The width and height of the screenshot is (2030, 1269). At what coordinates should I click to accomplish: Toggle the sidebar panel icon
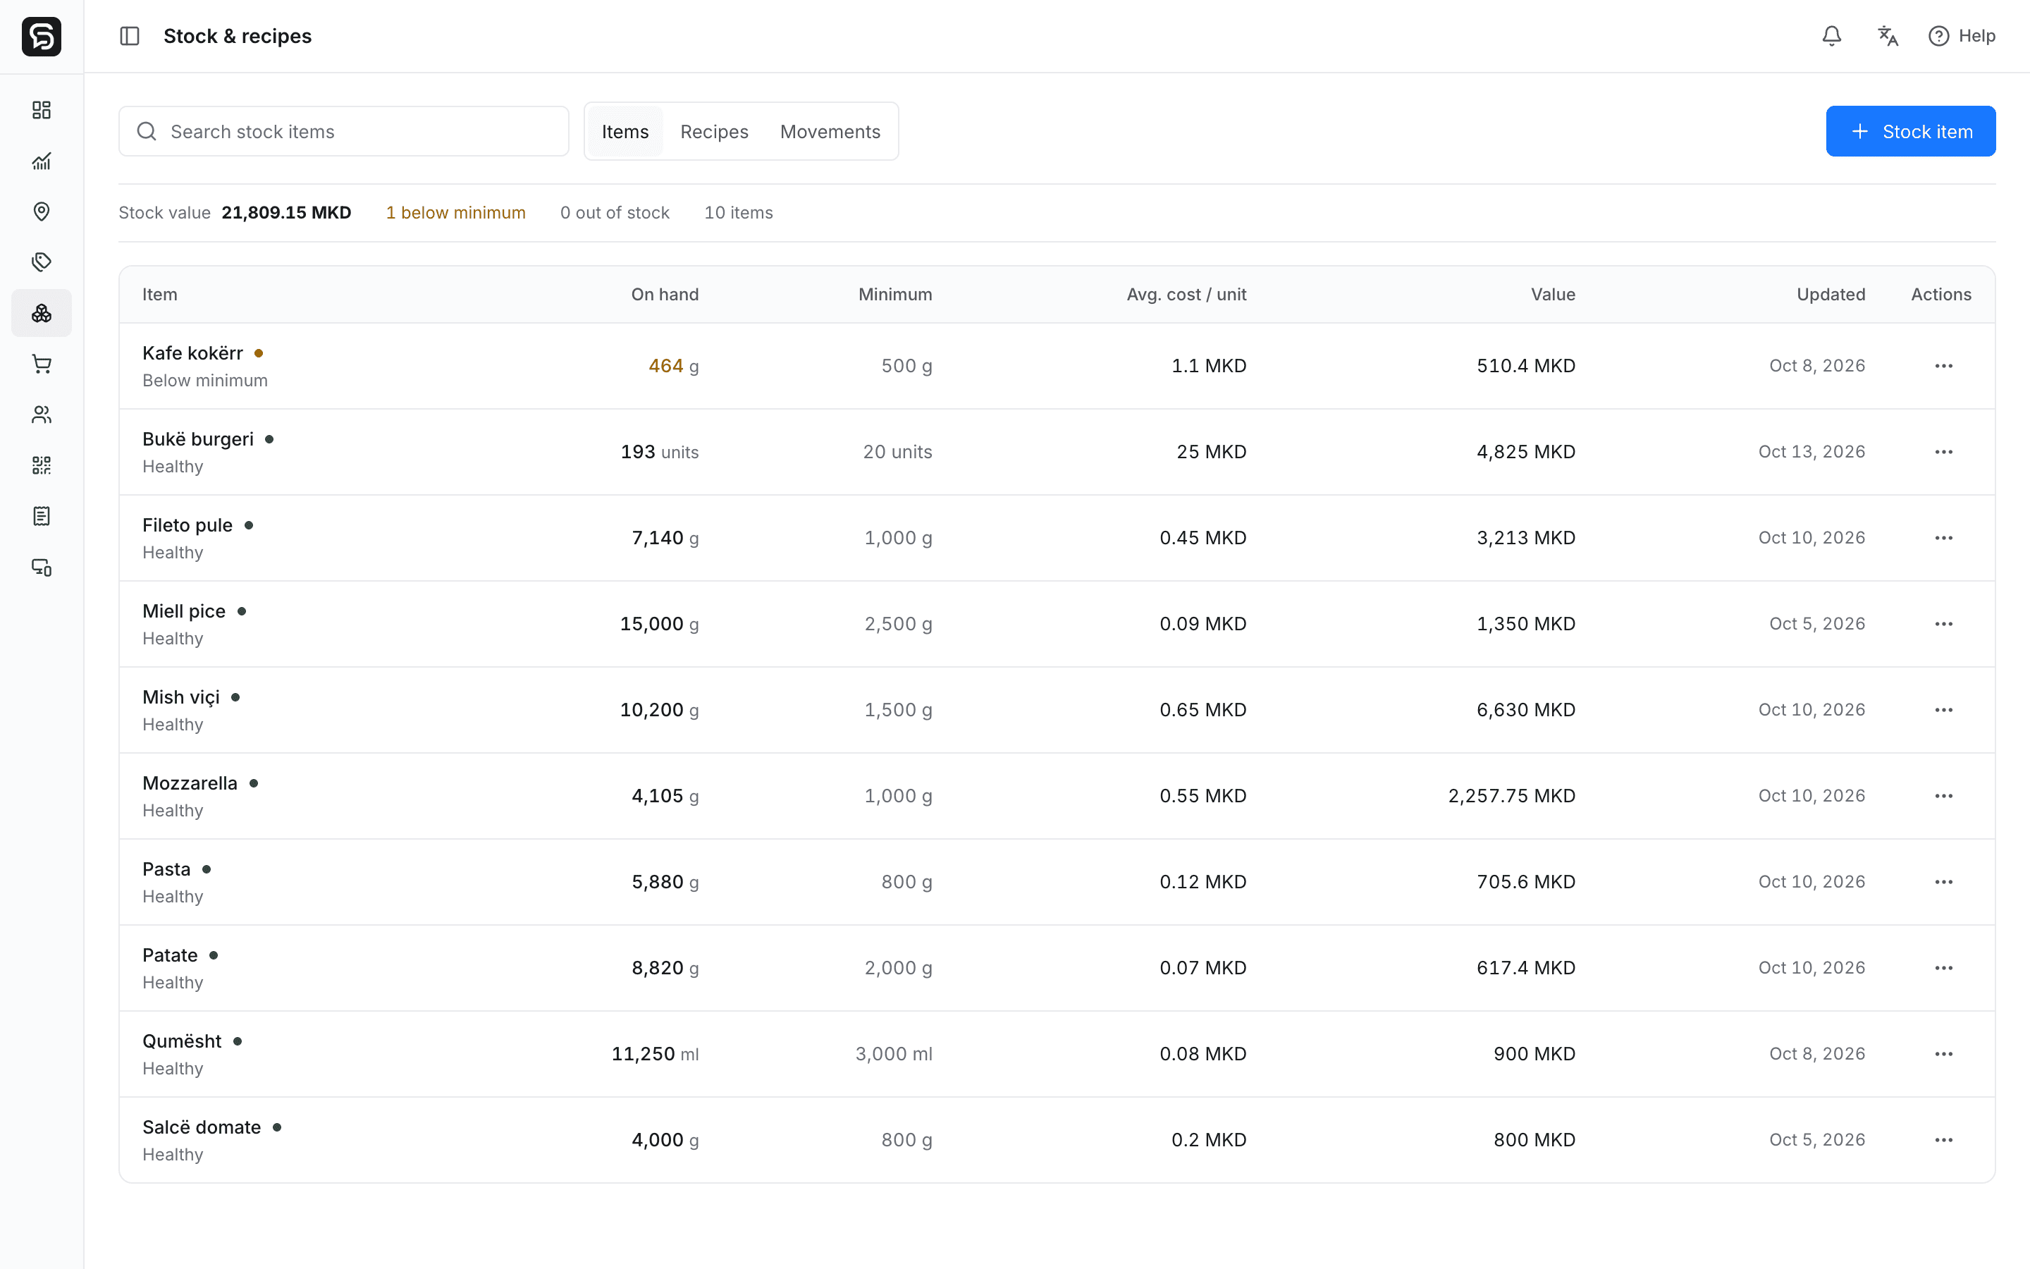click(129, 36)
